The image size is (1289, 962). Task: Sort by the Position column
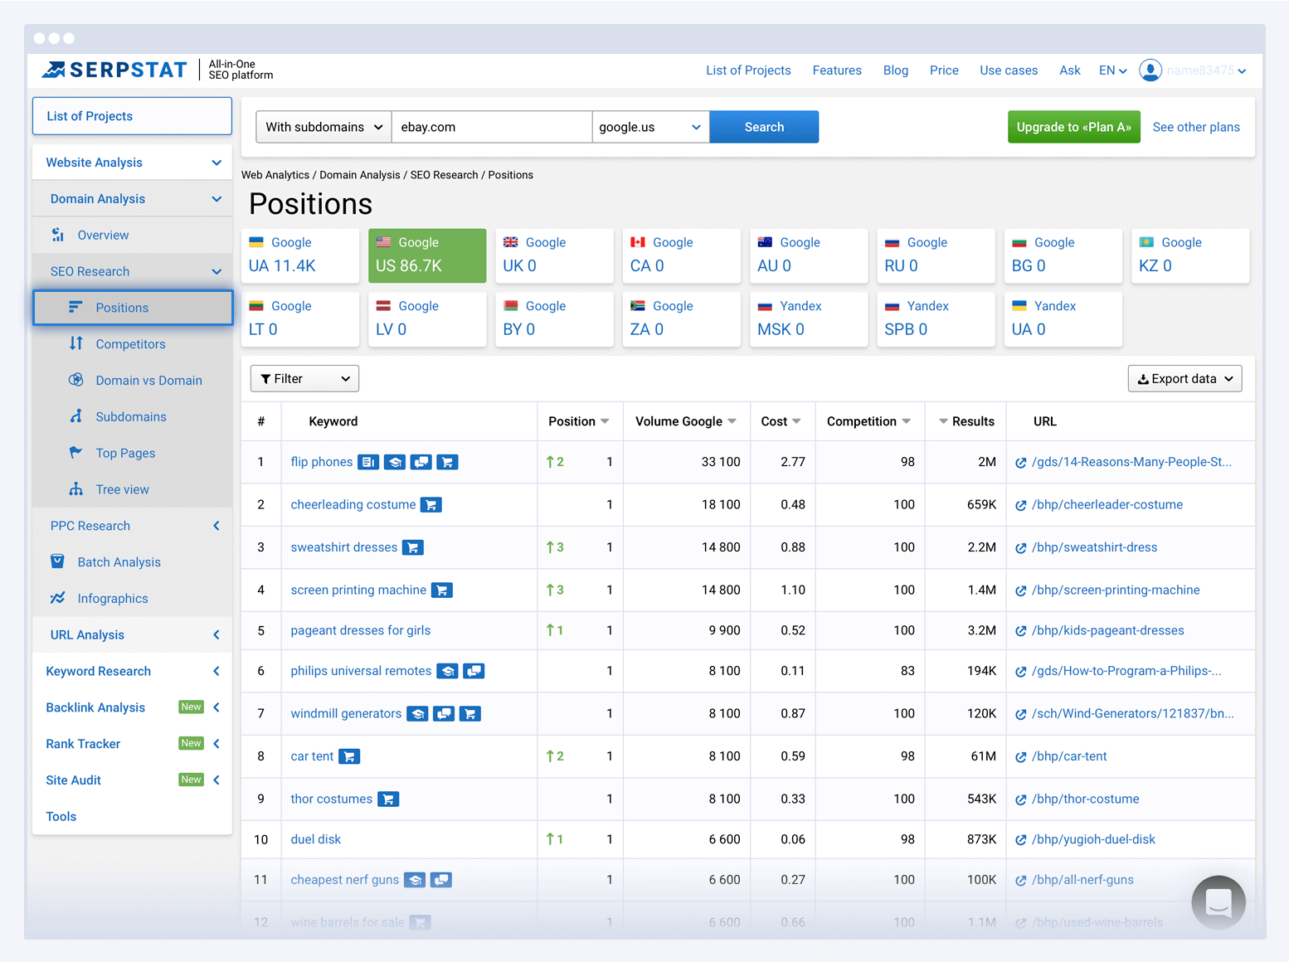click(579, 421)
